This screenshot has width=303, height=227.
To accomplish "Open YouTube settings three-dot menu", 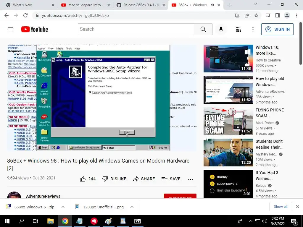I will [x=253, y=29].
